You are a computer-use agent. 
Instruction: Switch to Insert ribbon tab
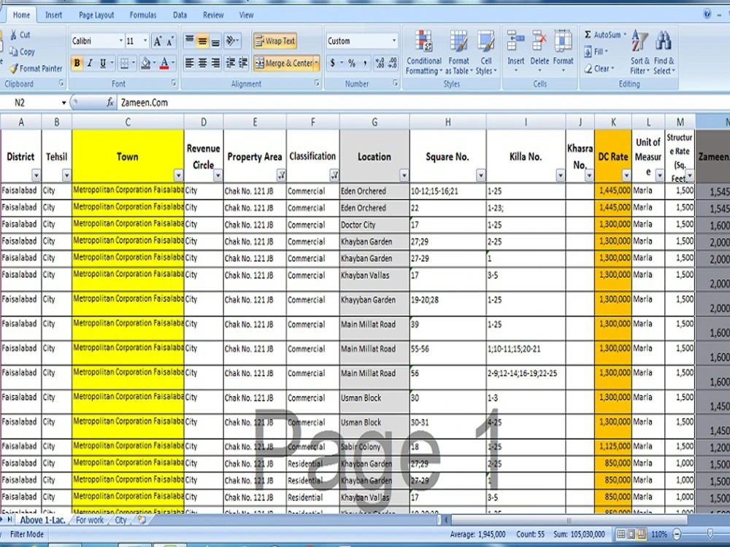point(53,15)
